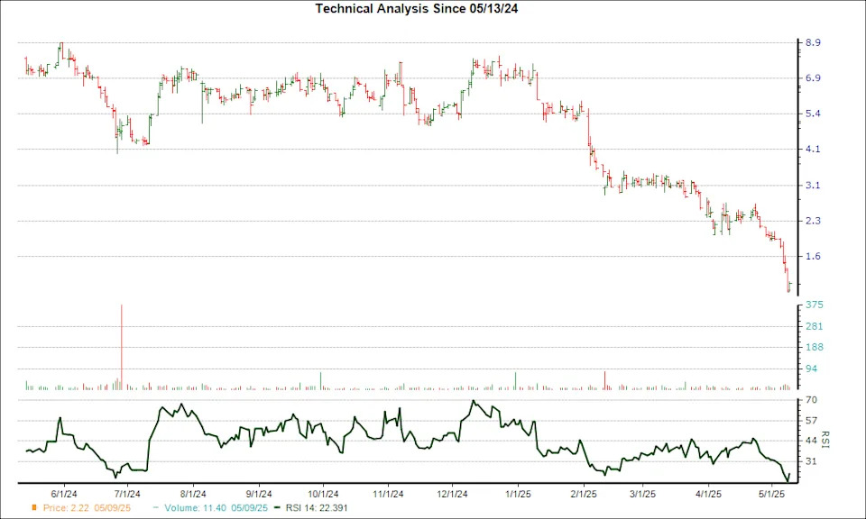866x519 pixels.
Task: Click the red volume bar in mid-February 2025
Action: coord(604,380)
